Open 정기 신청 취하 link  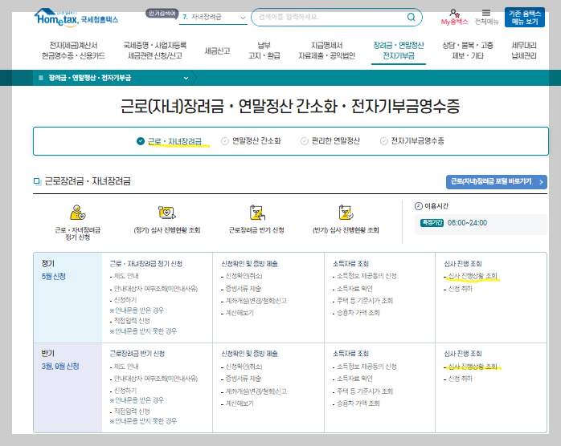(461, 289)
